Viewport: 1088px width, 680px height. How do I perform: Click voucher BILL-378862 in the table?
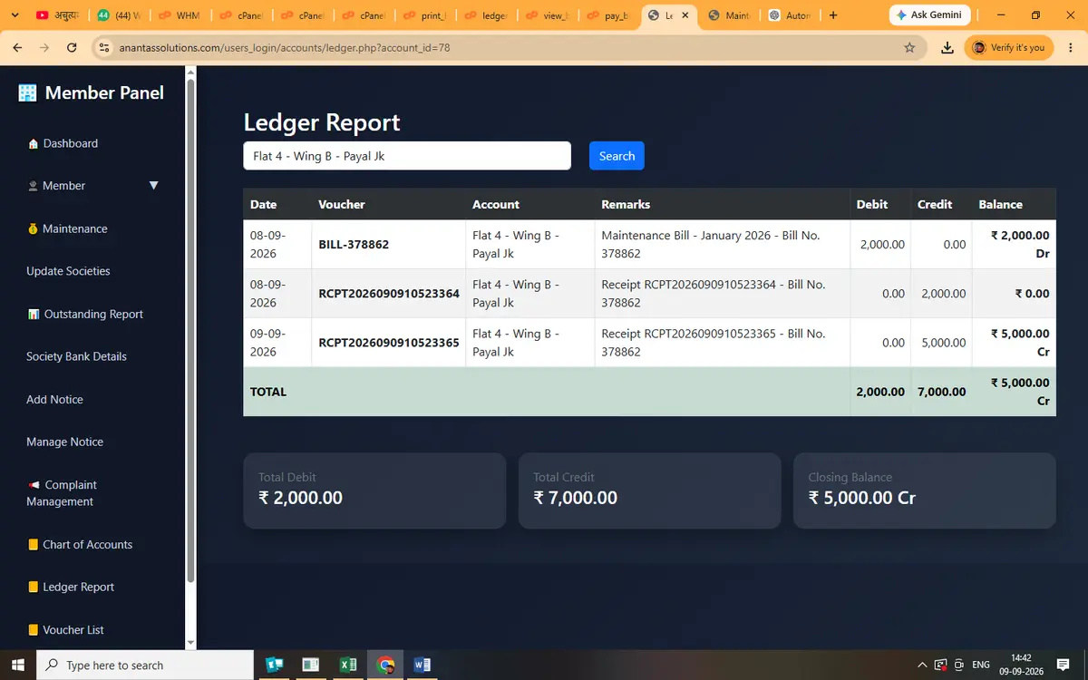click(354, 245)
